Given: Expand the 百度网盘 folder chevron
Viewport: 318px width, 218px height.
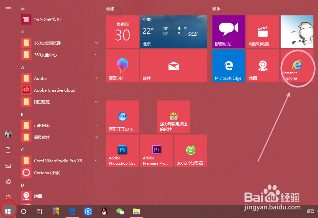Looking at the screenshot, I should [x=96, y=125].
